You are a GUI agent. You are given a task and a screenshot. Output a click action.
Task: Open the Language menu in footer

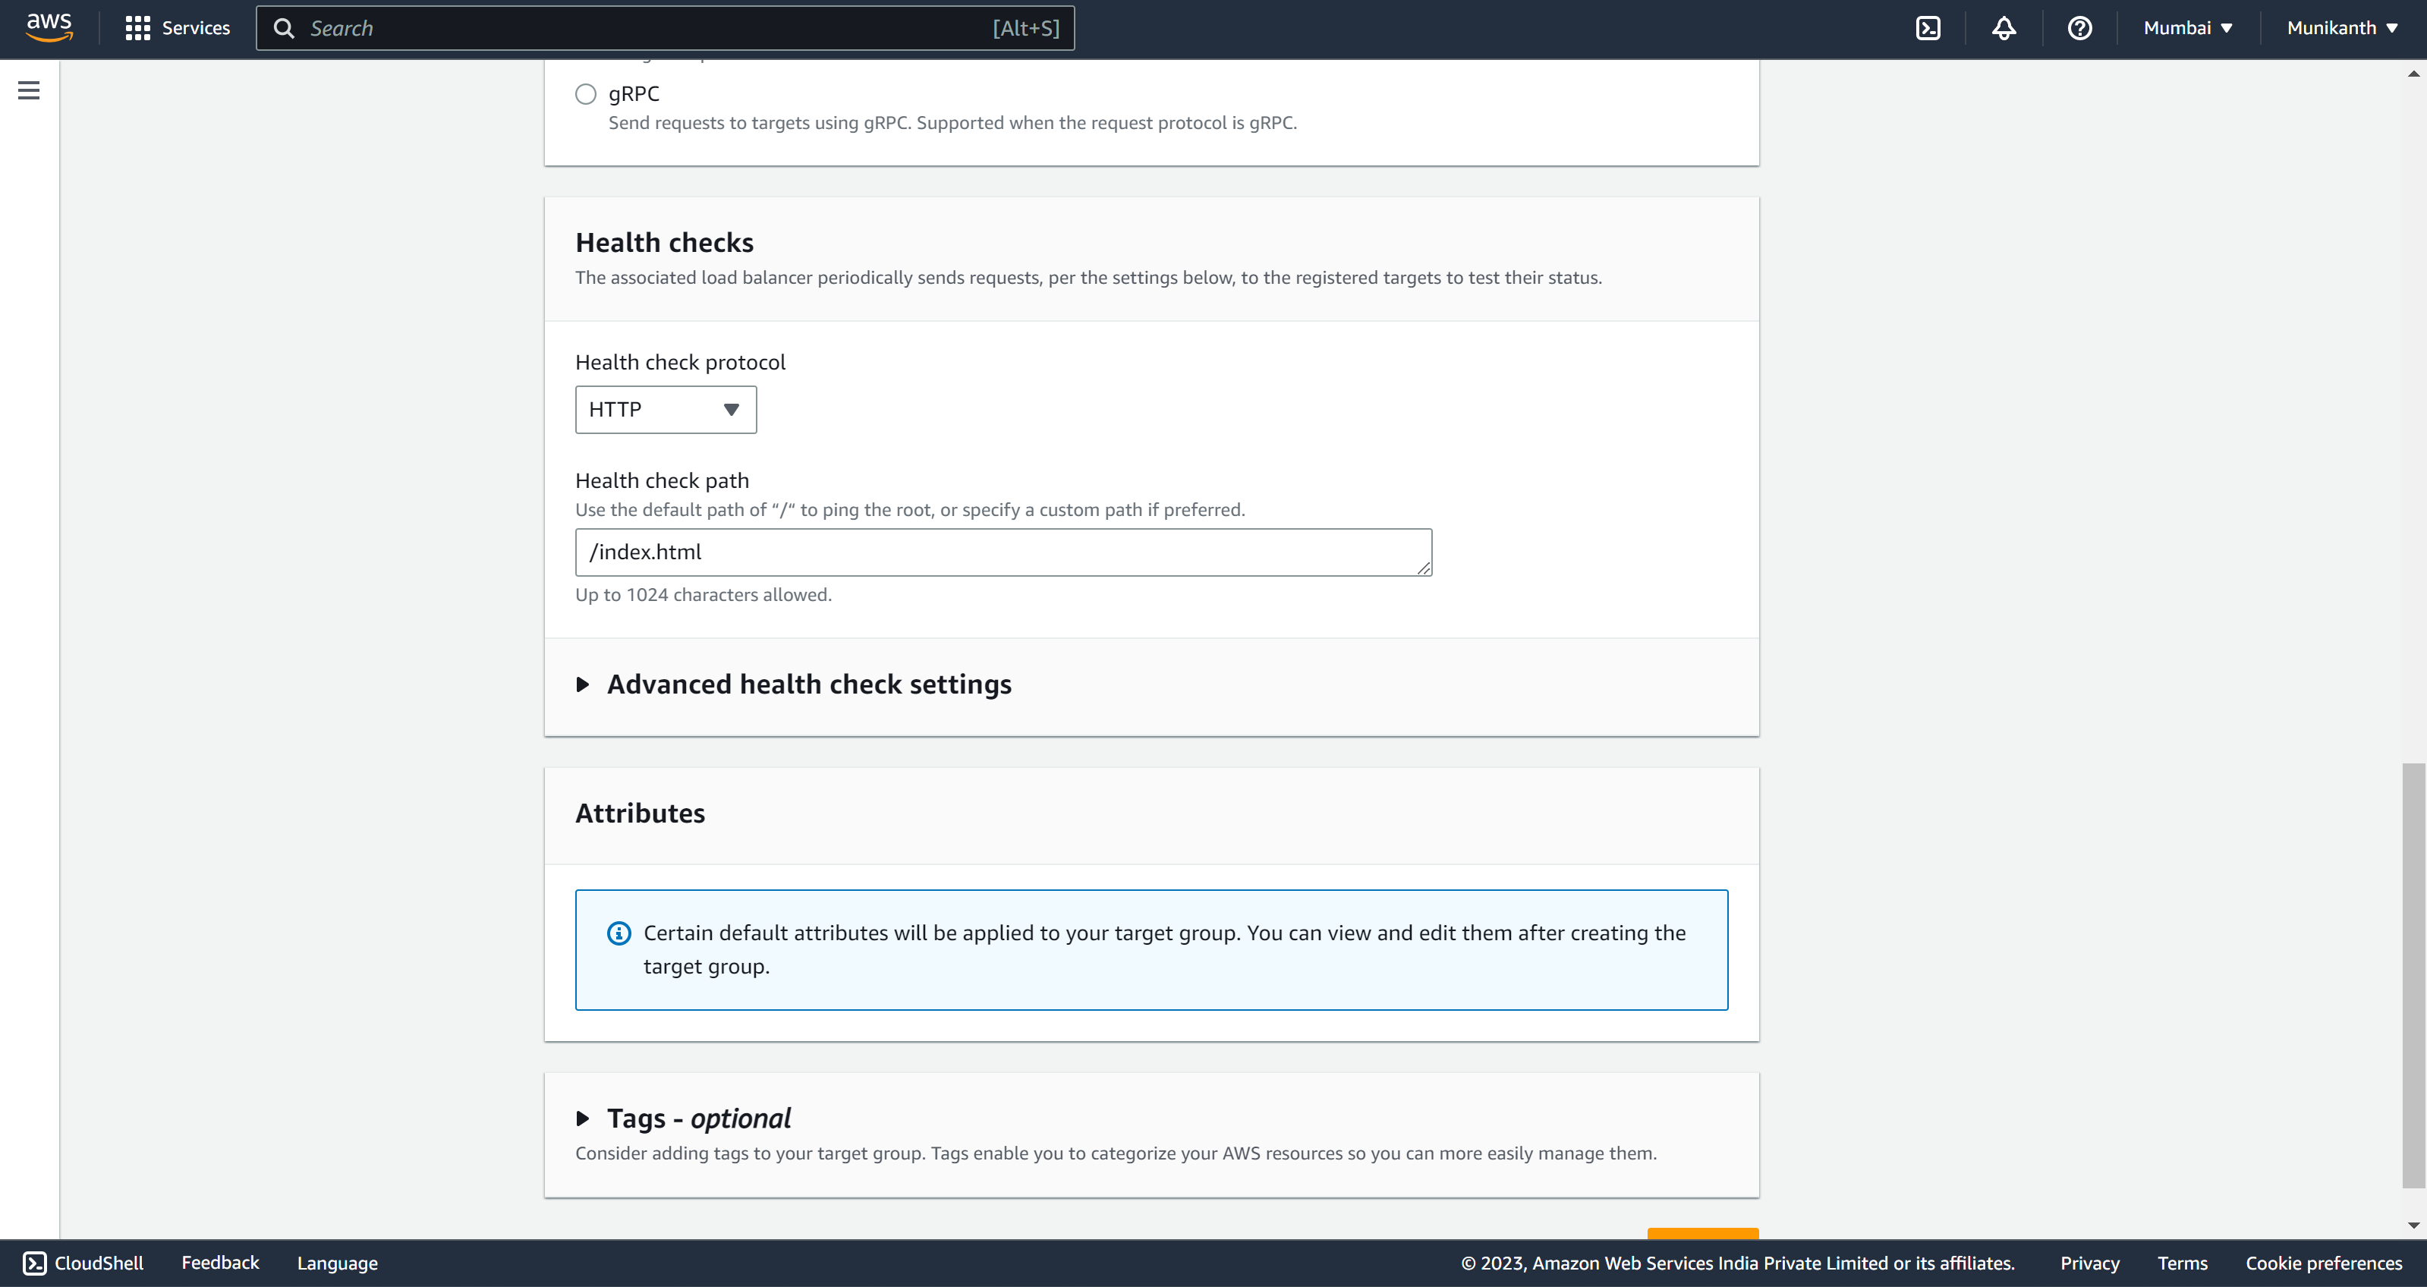tap(337, 1263)
